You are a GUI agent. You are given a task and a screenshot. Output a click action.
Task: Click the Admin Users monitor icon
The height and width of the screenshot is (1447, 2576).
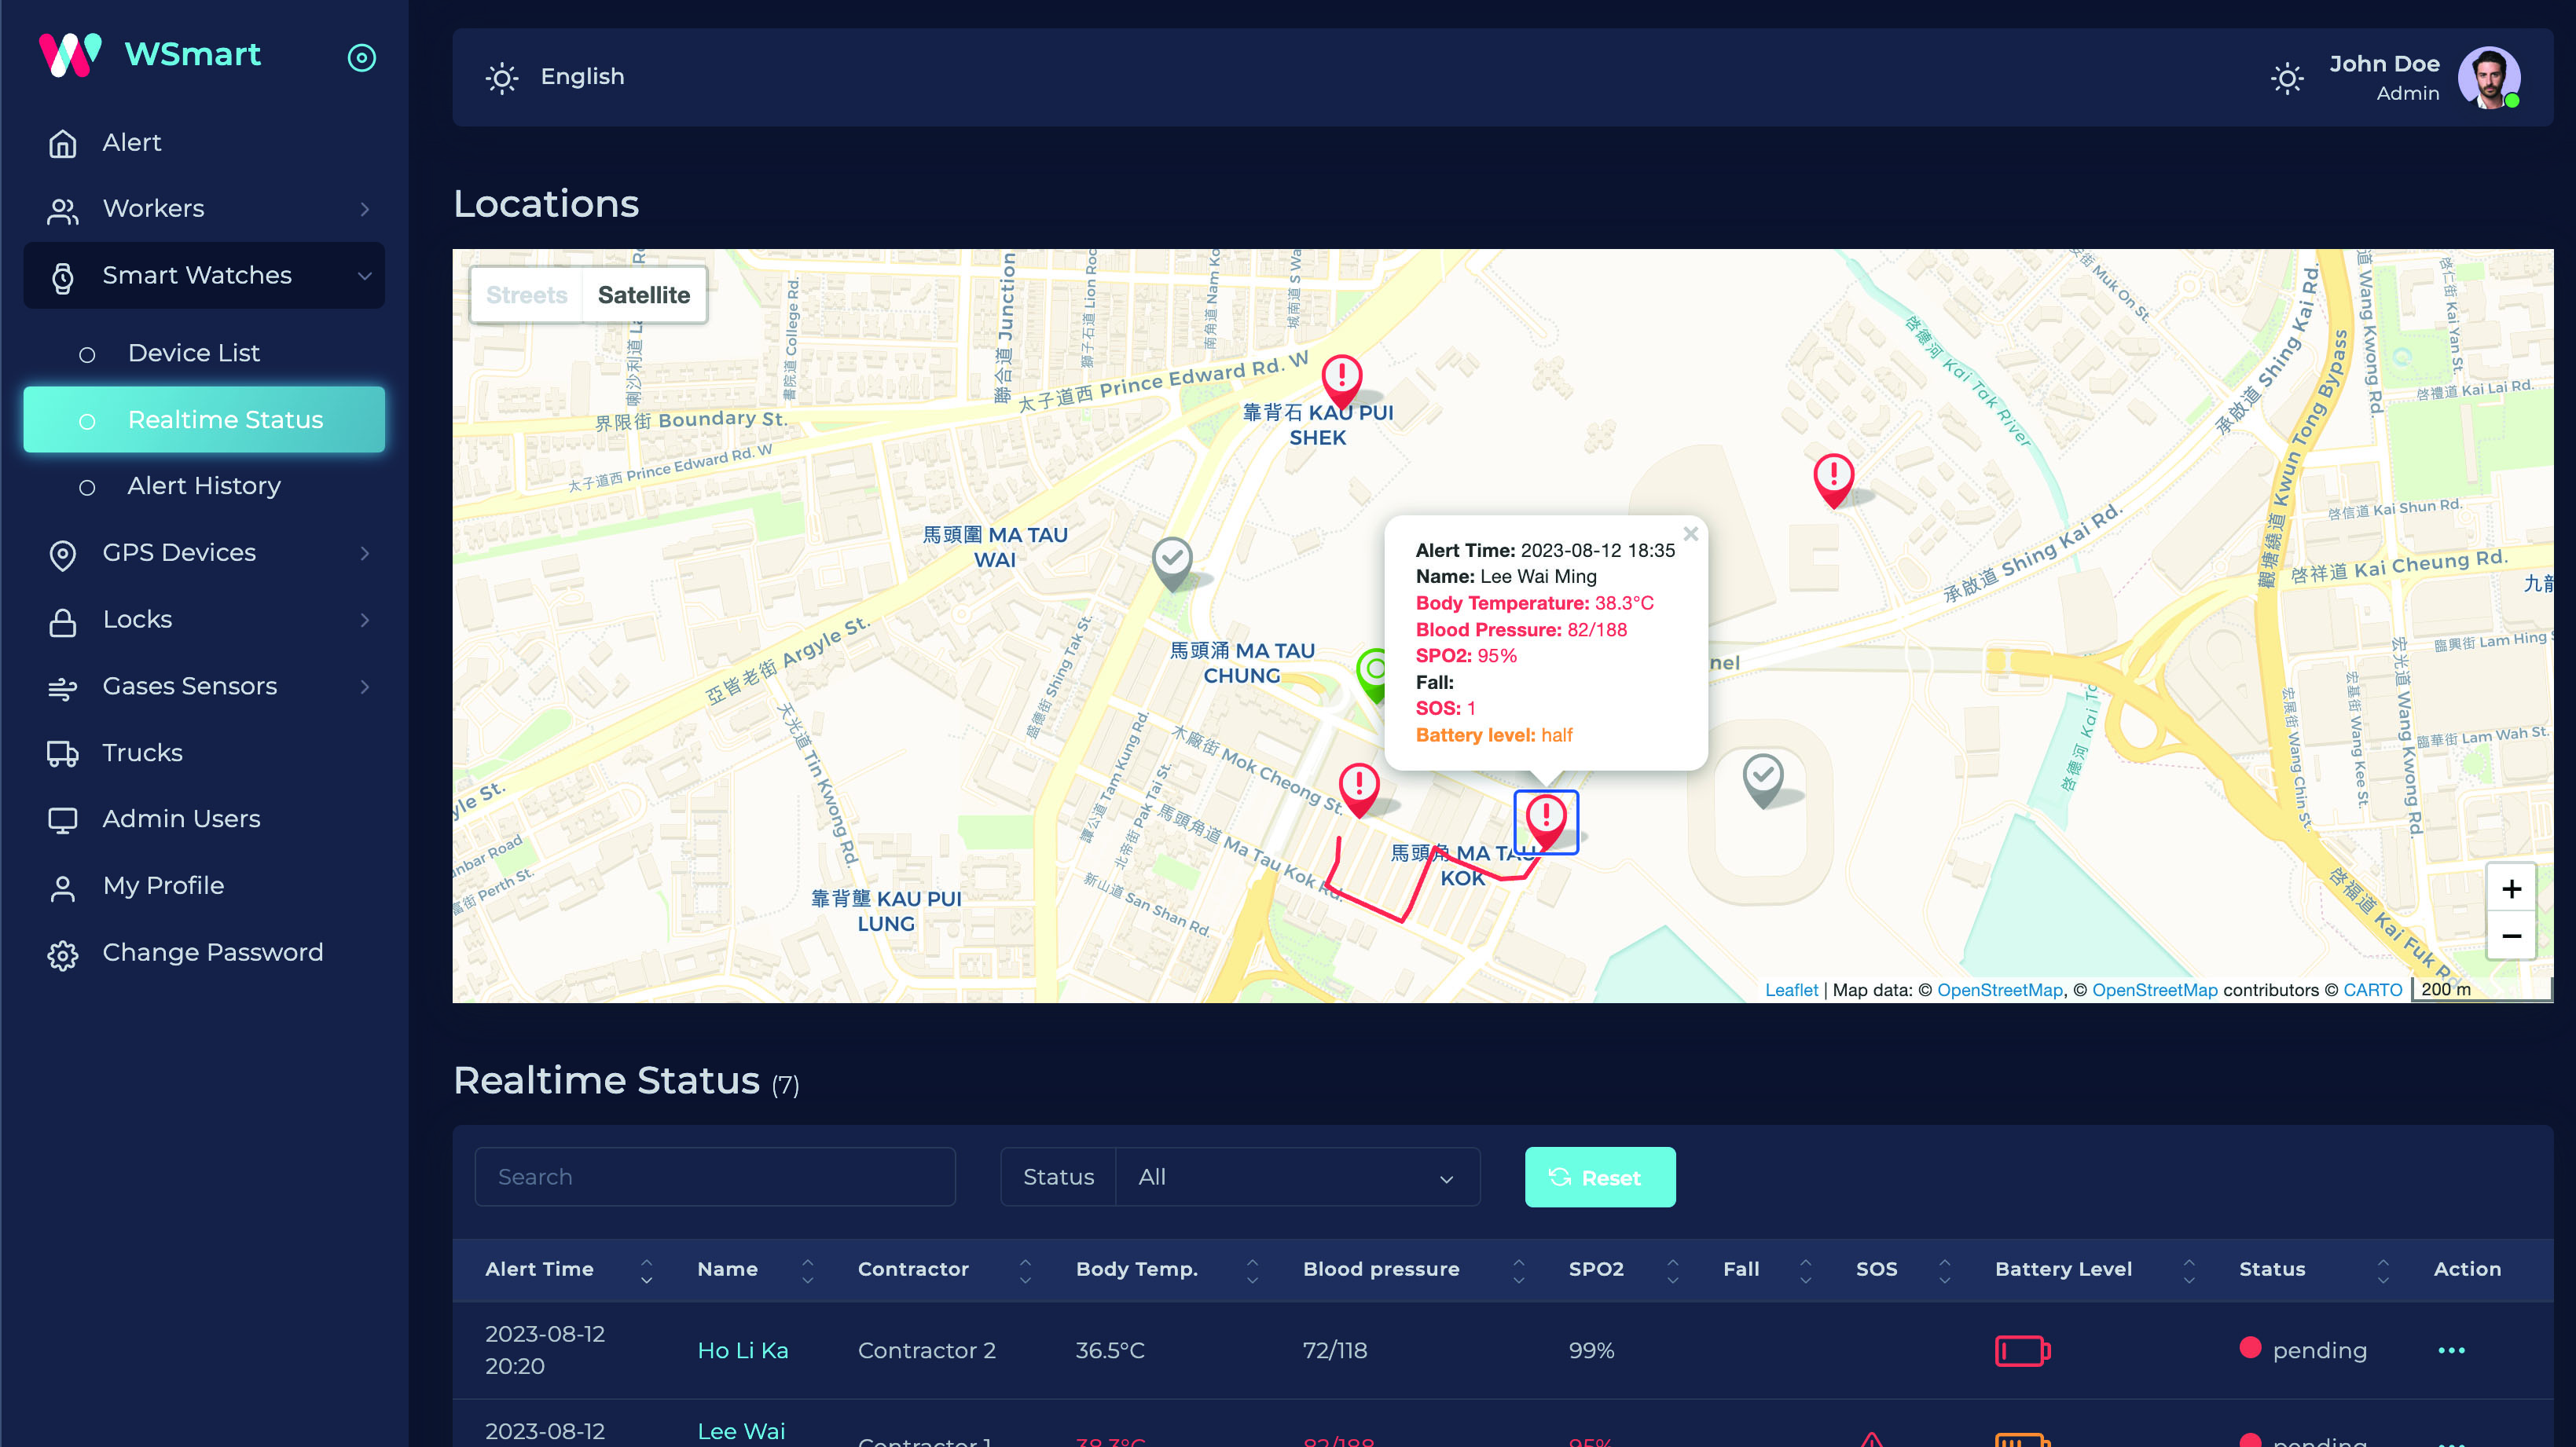(x=63, y=820)
